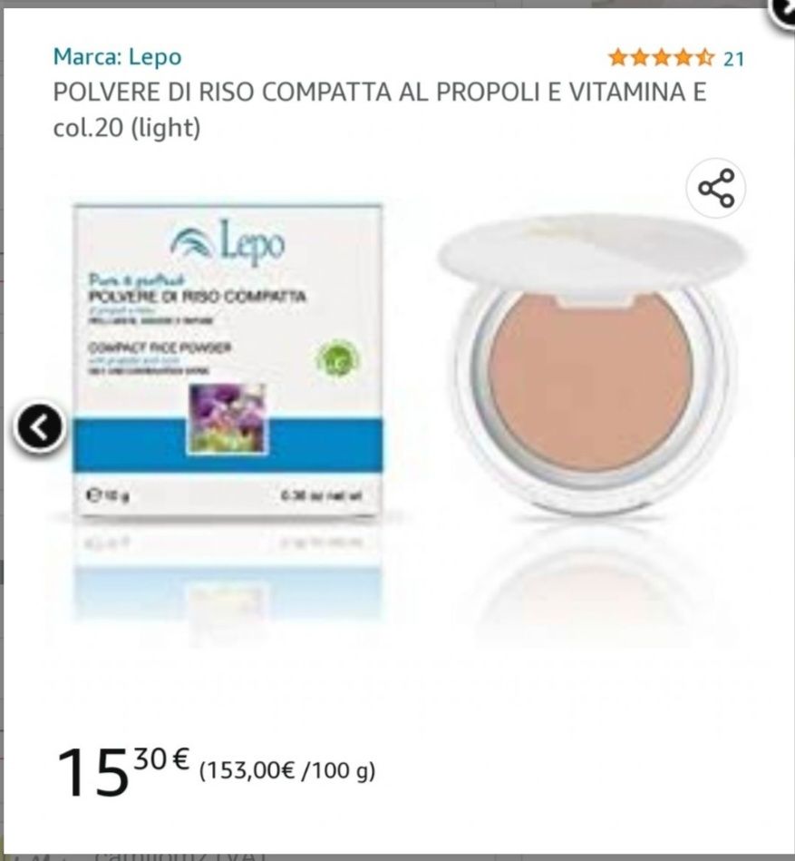Screen dimensions: 795x861
Task: Click the COMPACT RICE POWDER text on box
Action: coord(160,347)
